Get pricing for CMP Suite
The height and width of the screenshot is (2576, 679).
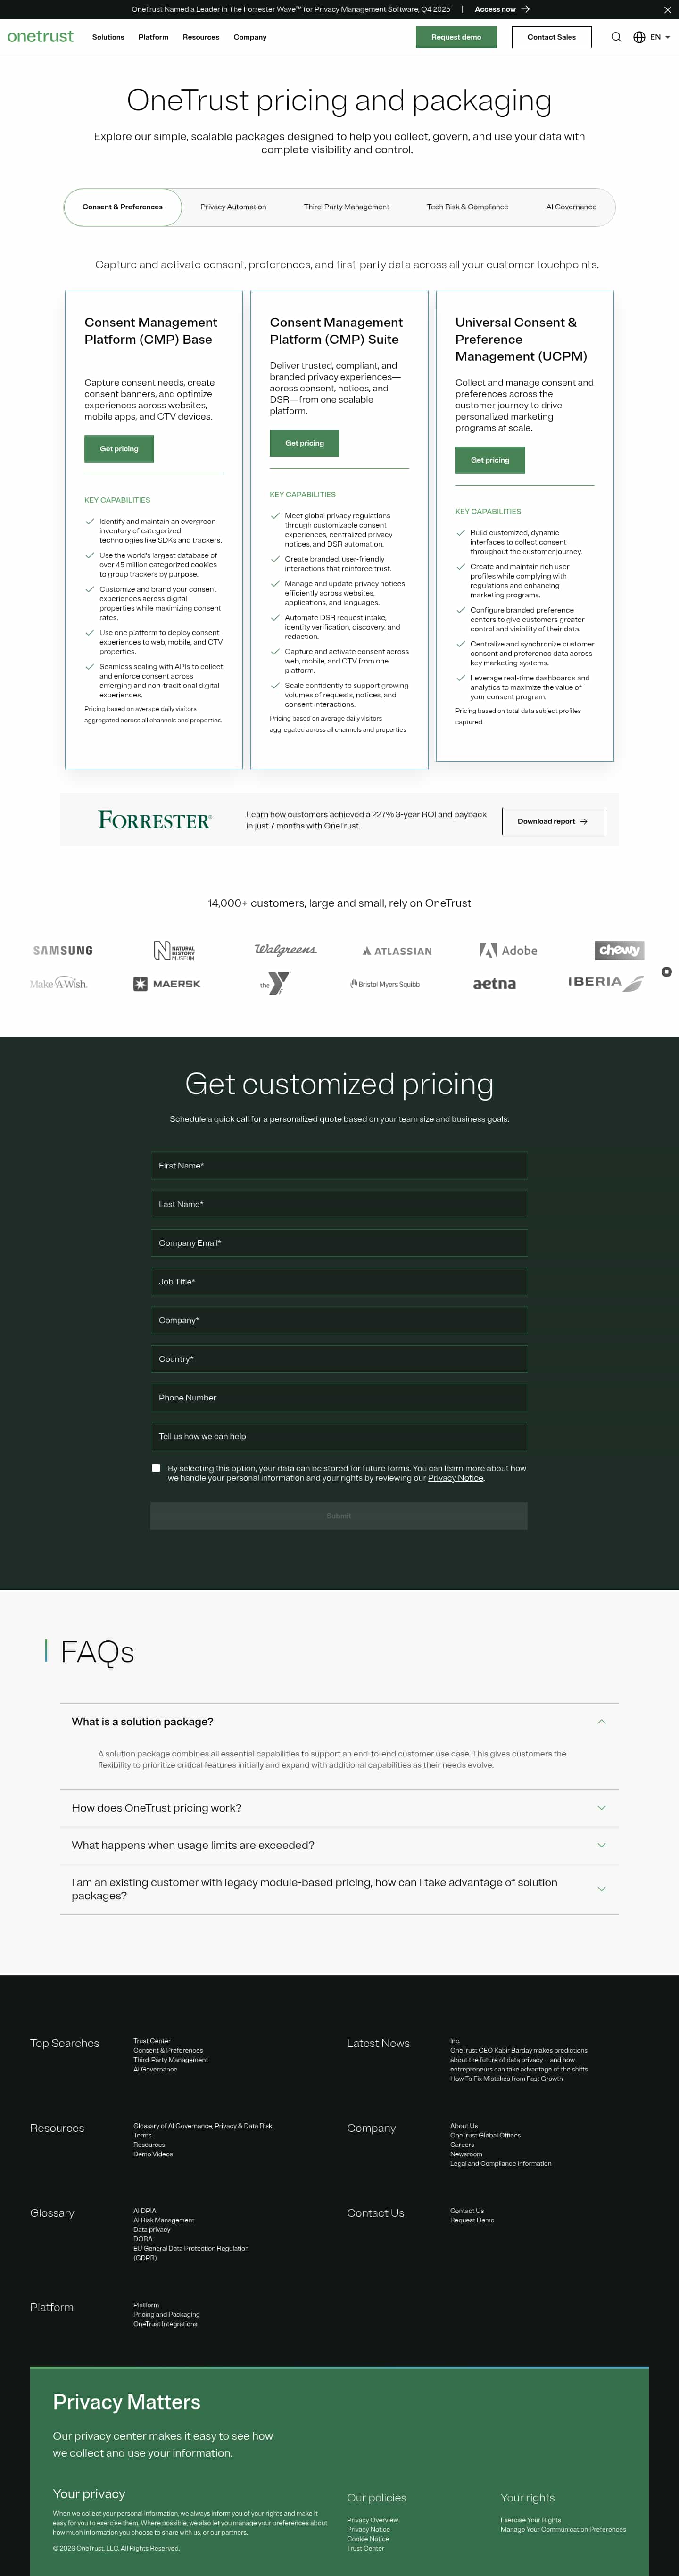click(304, 443)
